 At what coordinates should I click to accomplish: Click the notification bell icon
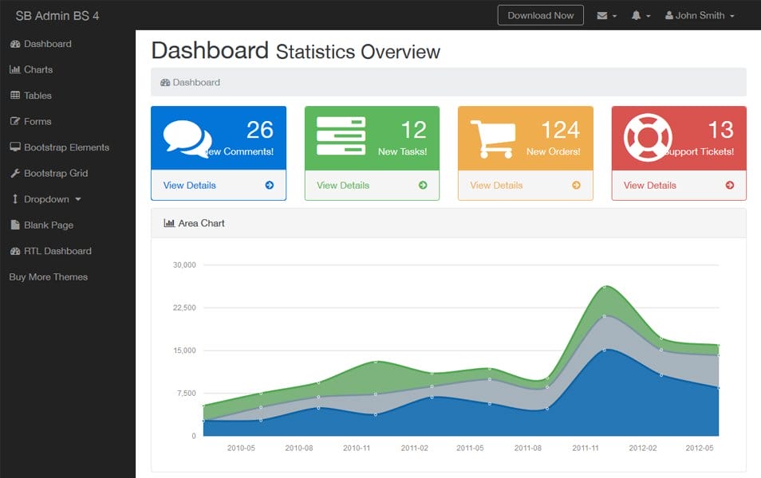(x=636, y=14)
